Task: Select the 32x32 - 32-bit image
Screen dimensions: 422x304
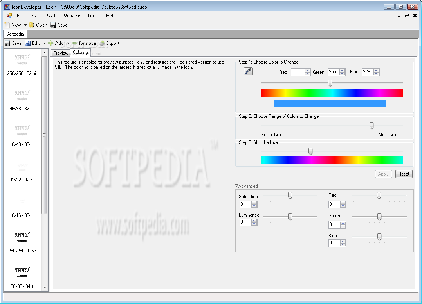Action: click(x=22, y=171)
